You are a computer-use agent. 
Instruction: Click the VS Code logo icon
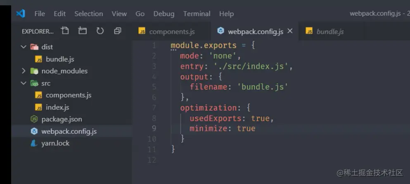[20, 13]
